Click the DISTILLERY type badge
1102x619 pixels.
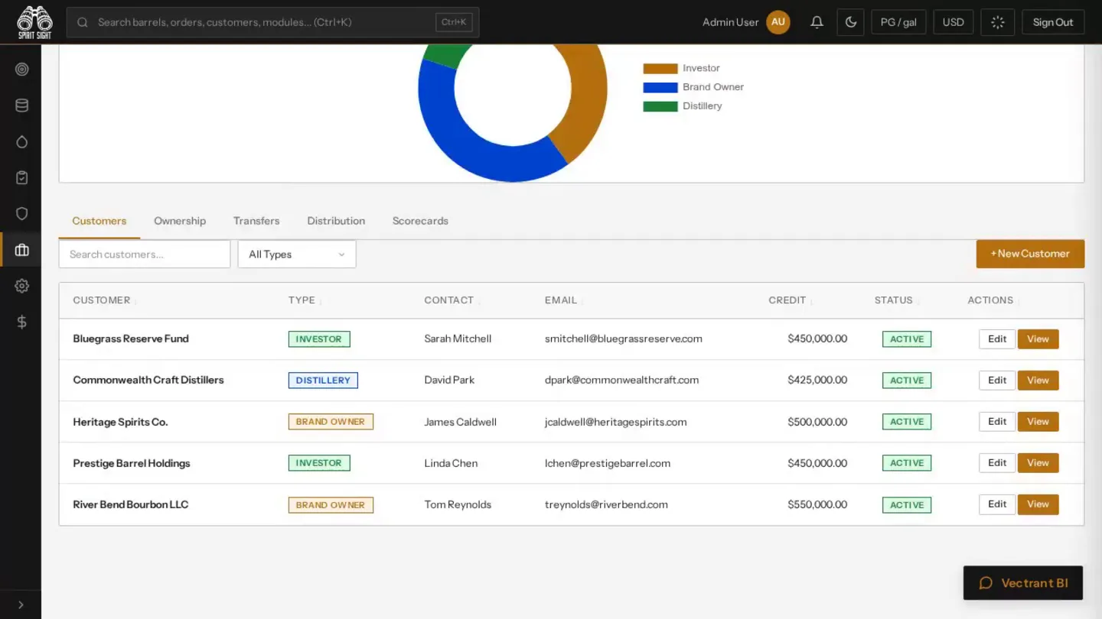(323, 381)
